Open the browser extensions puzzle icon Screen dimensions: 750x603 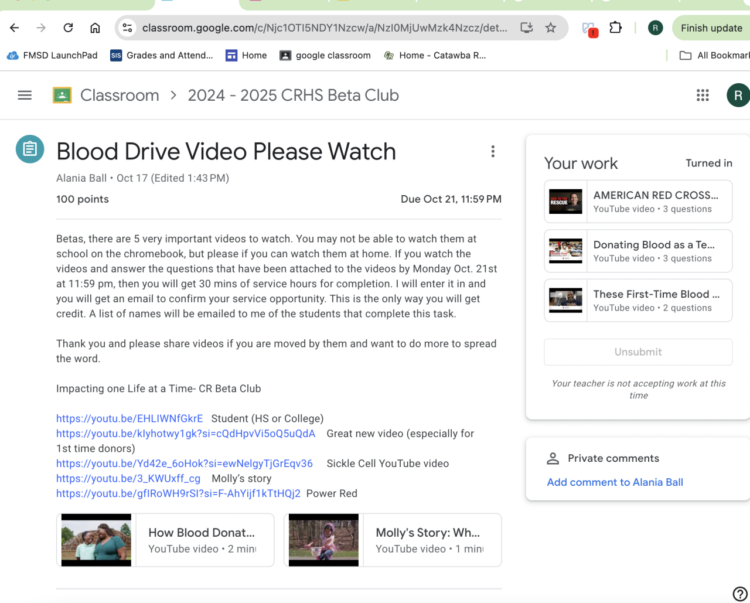pos(615,28)
